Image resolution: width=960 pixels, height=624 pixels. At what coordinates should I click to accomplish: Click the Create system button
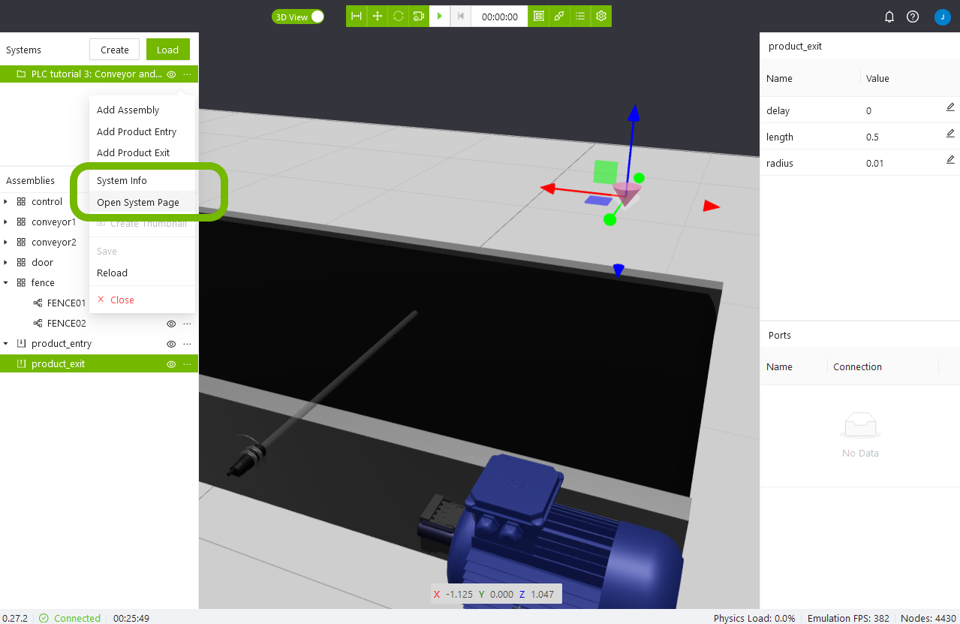click(x=114, y=50)
